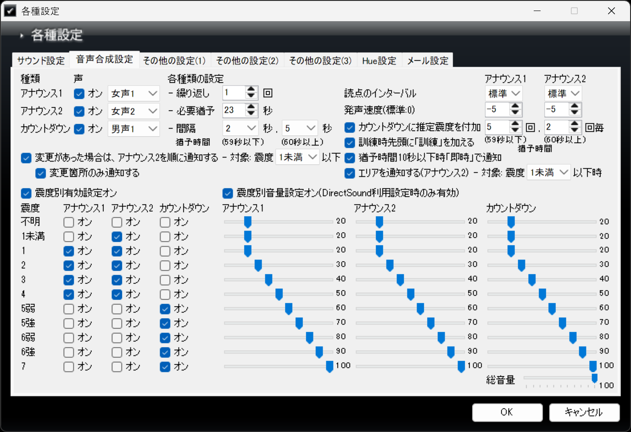This screenshot has width=631, height=432.
Task: Select the 音声合成設定 tab
Action: click(104, 59)
